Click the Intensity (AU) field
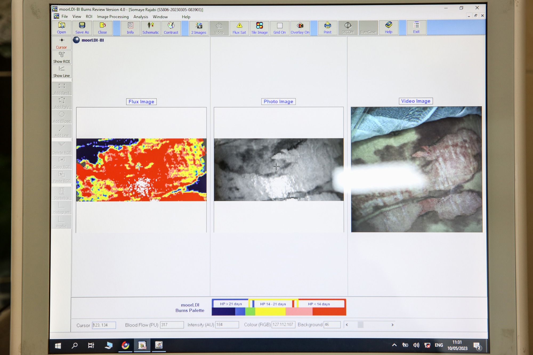Viewport: 533px width, 355px height. pyautogui.click(x=227, y=325)
